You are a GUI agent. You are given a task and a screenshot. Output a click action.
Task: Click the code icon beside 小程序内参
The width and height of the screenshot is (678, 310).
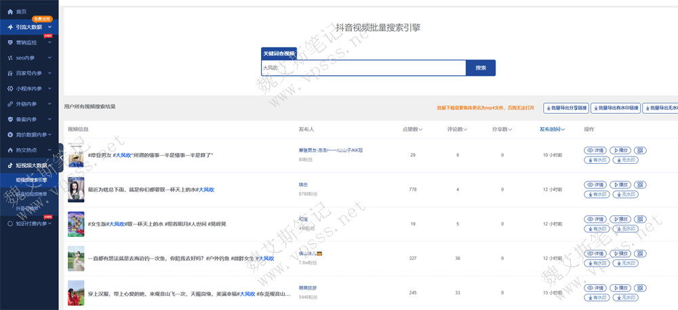[10, 89]
